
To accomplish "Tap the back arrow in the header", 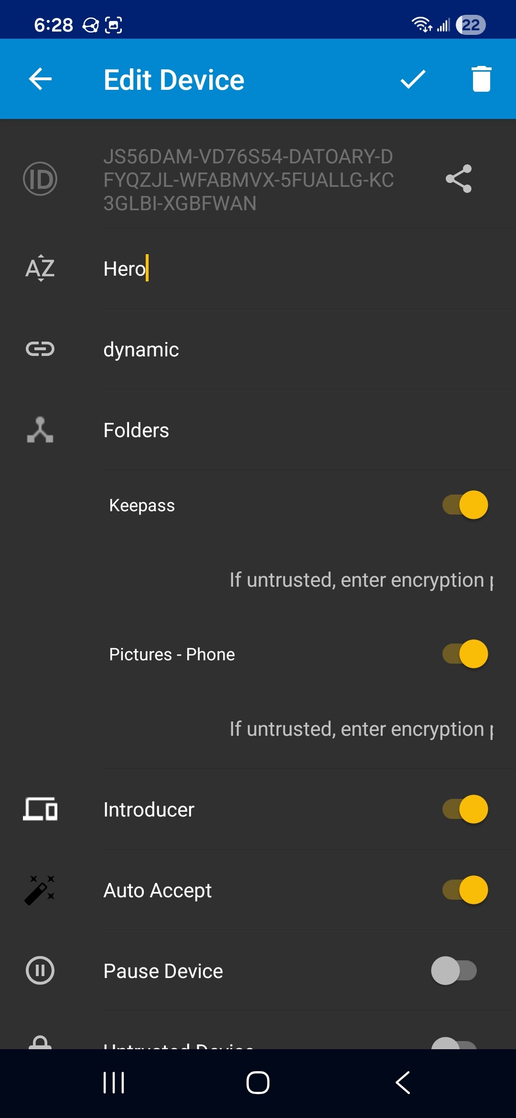I will pyautogui.click(x=40, y=79).
